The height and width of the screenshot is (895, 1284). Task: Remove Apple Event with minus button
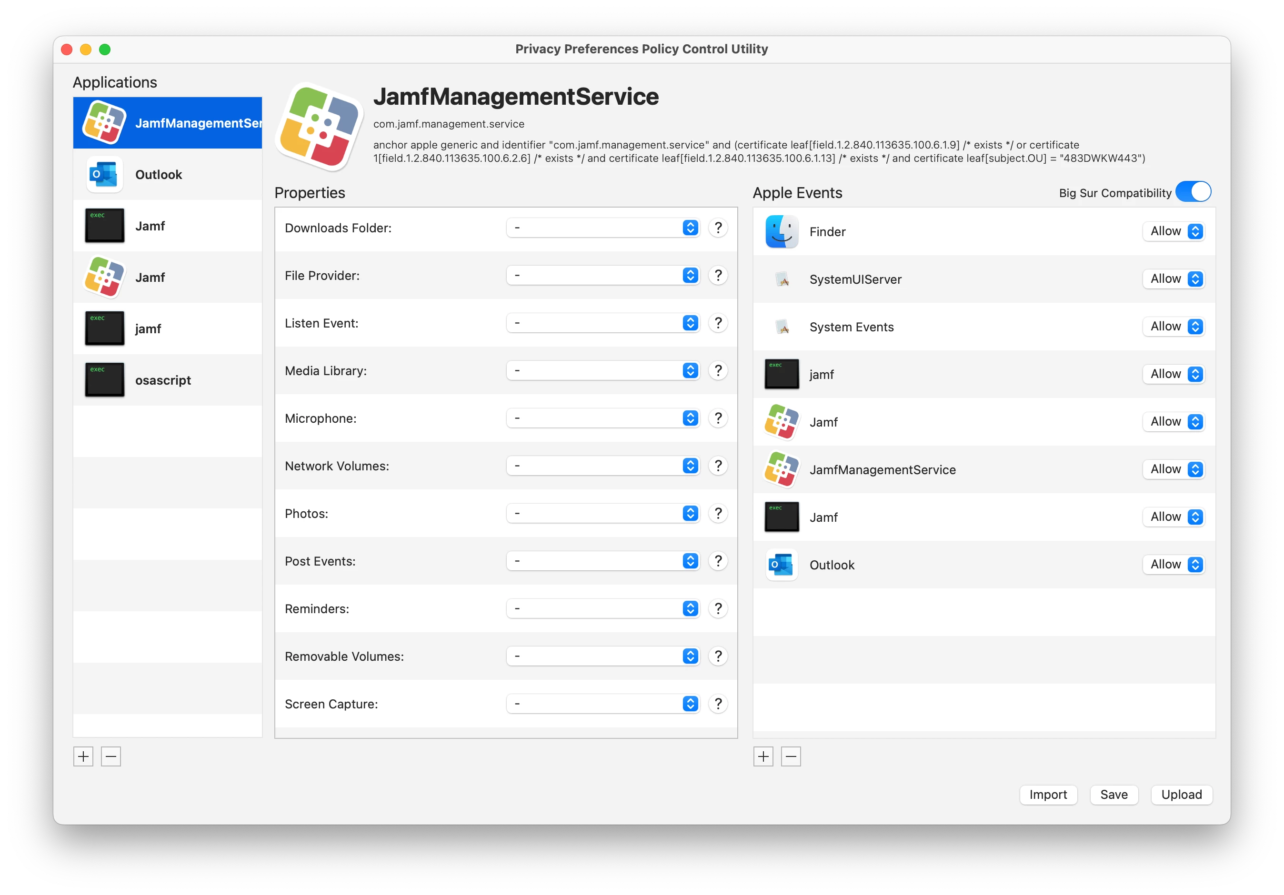[791, 757]
